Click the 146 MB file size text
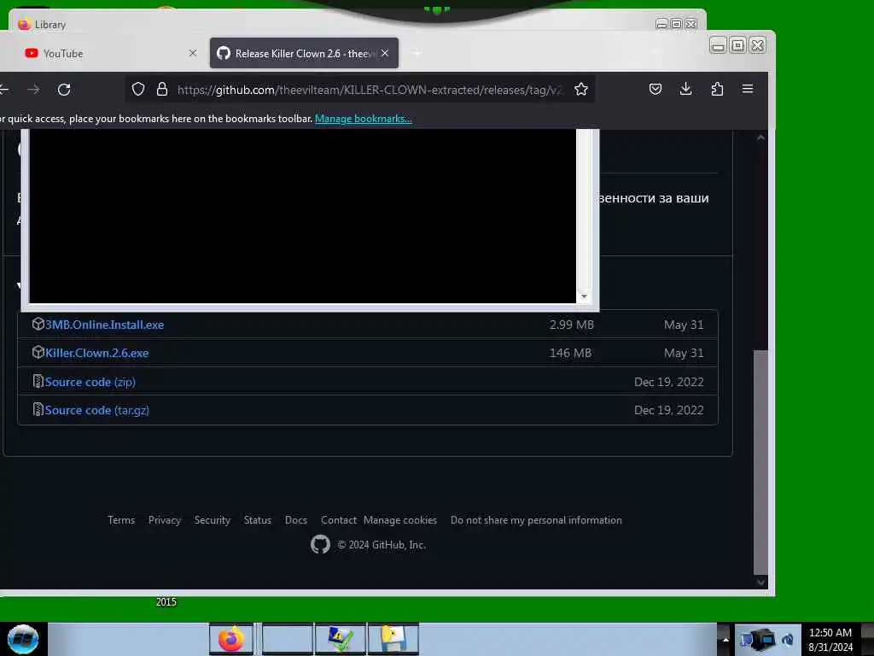Image resolution: width=874 pixels, height=656 pixels. pyautogui.click(x=570, y=353)
